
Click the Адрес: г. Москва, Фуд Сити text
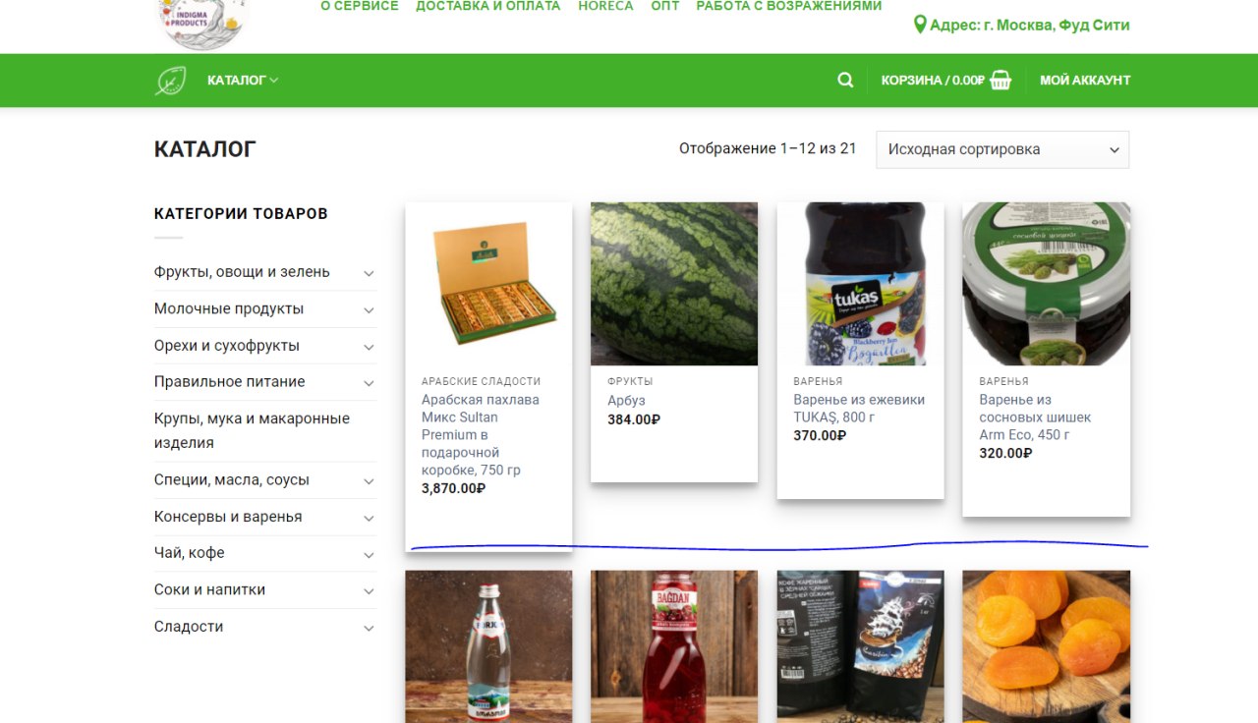1030,26
